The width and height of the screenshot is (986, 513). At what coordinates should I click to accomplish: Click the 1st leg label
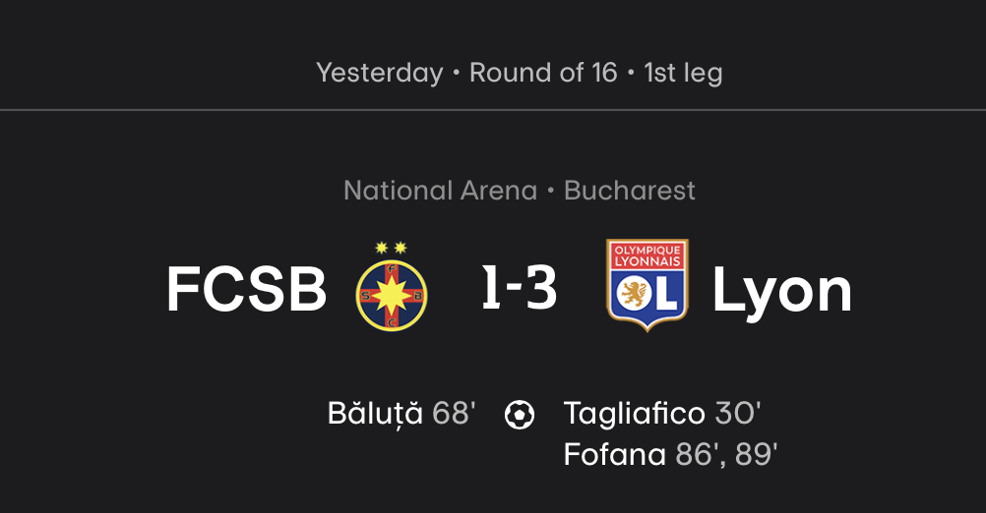click(683, 73)
